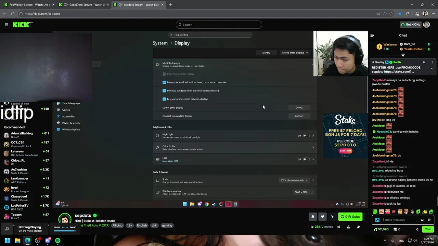The width and height of the screenshot is (438, 246).
Task: Select Accessibility in Settings sidebar
Action: (68, 117)
